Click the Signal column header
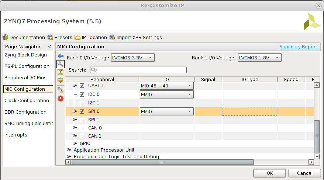The image size is (324, 180). (x=208, y=79)
